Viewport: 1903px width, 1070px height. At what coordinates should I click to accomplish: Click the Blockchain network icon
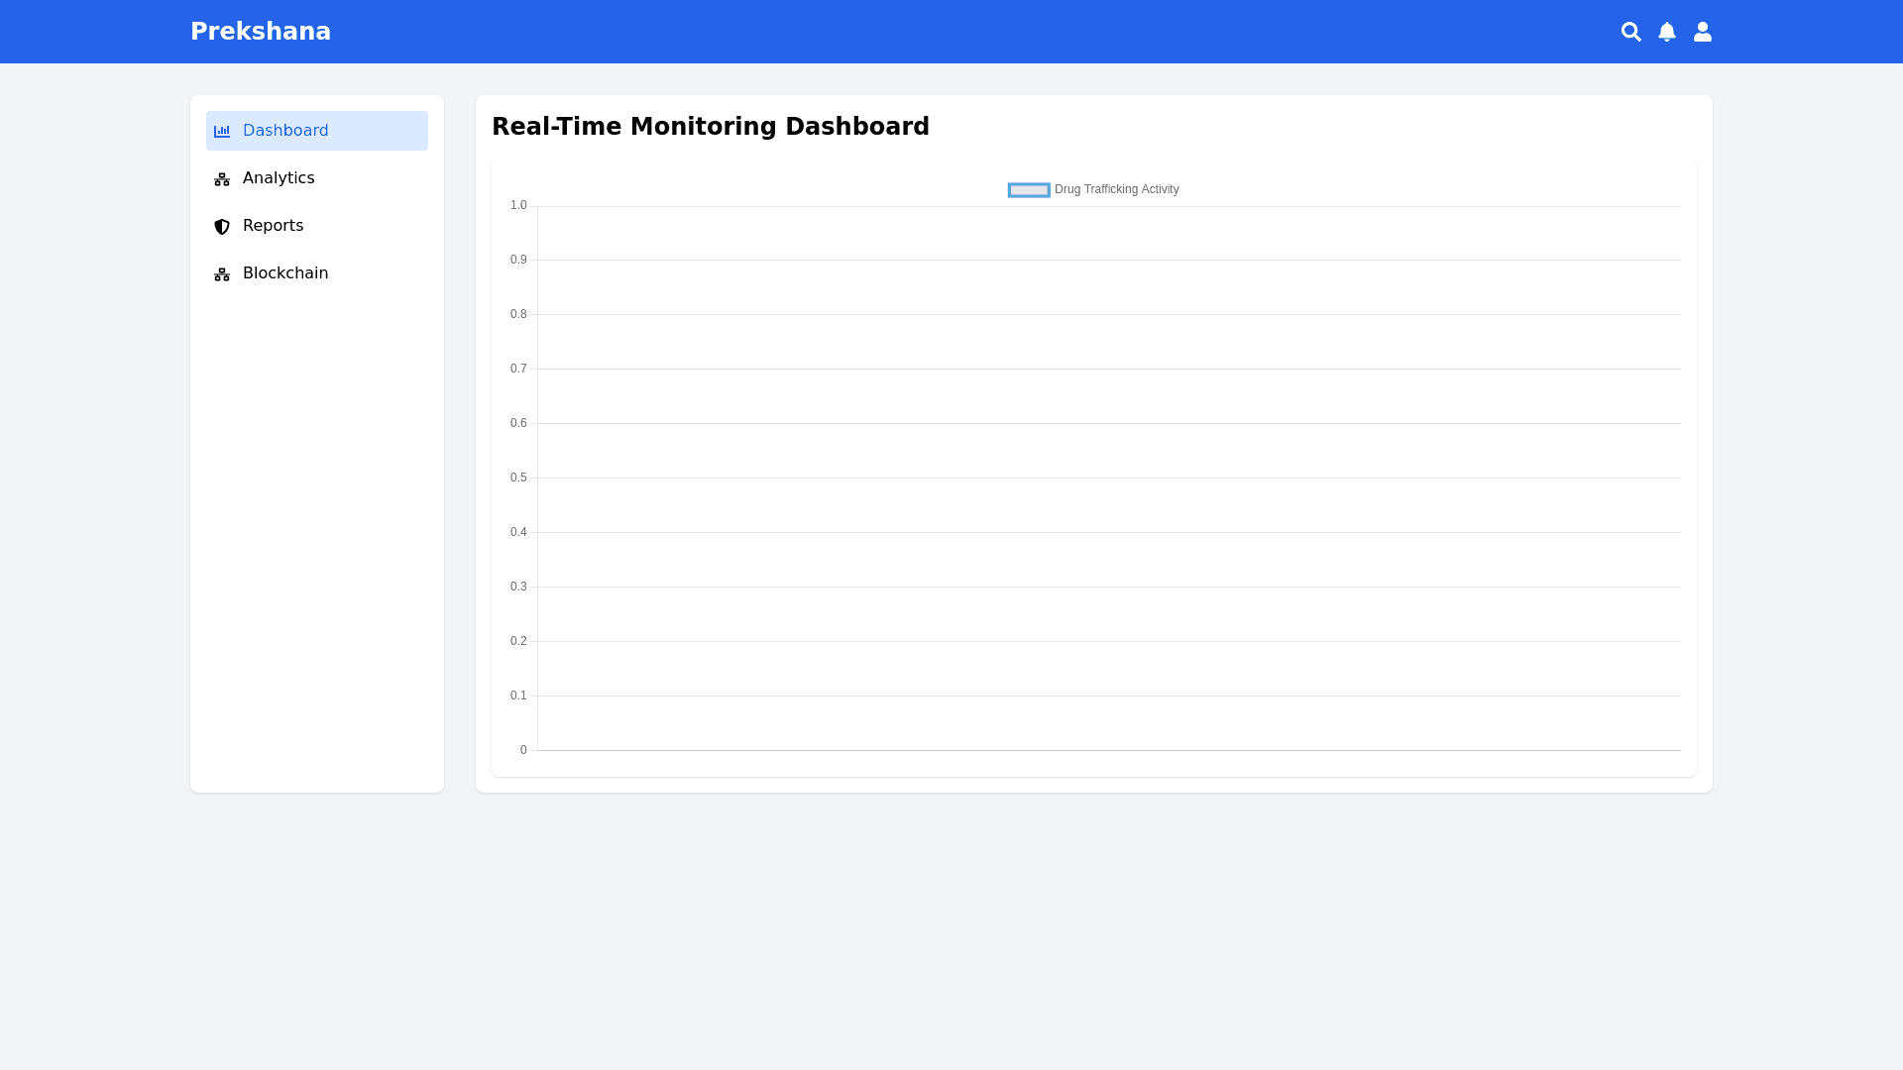221,273
